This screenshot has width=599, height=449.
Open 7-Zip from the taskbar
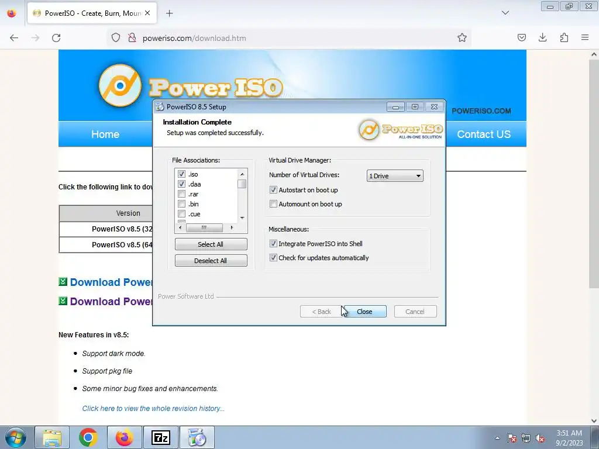pos(160,437)
